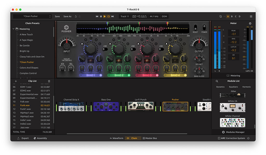Open the Master Bus tab

(x=150, y=138)
